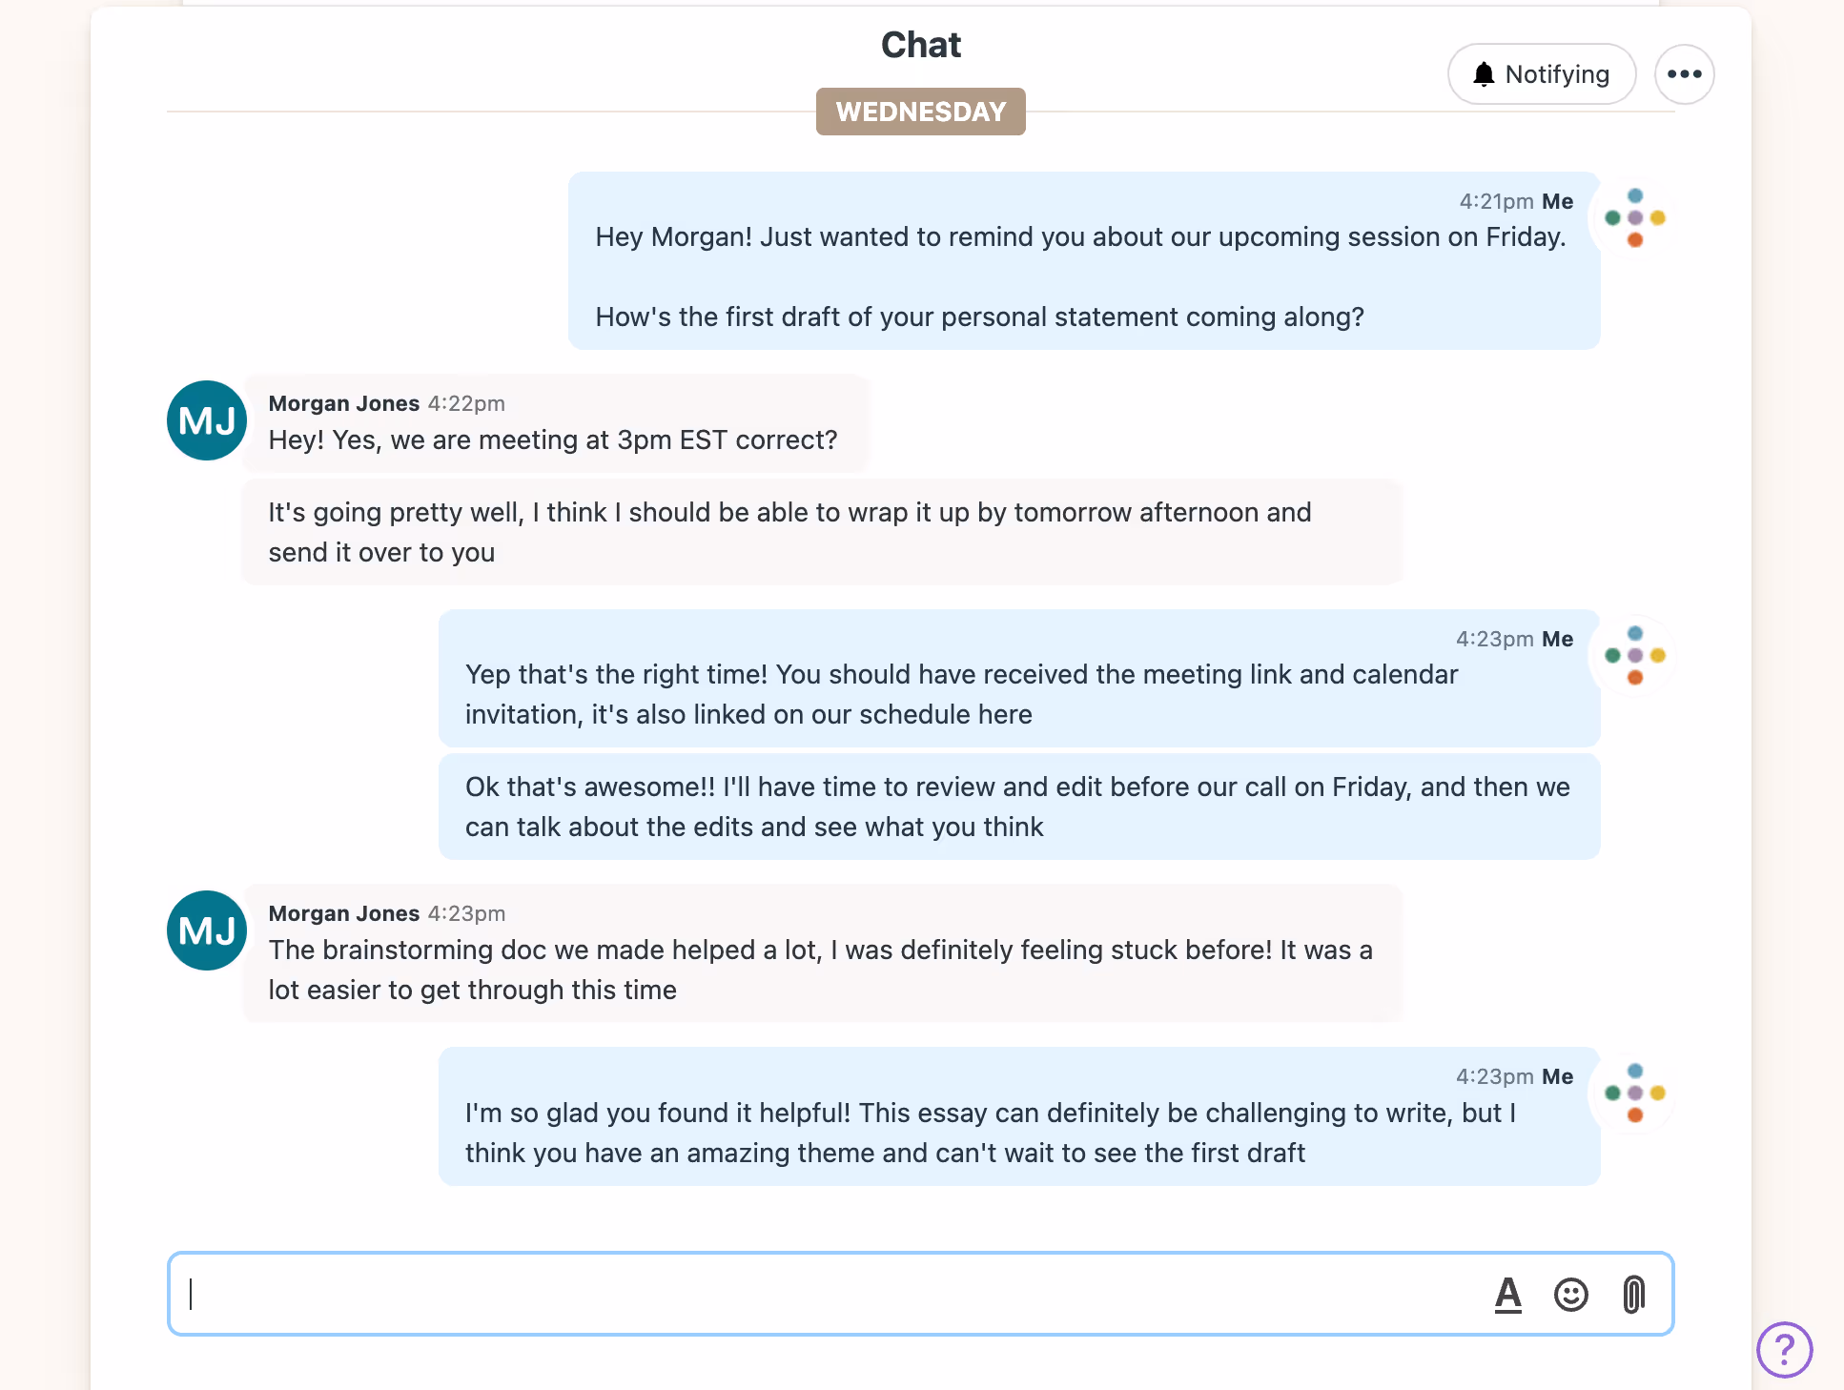Click Morgan Jones's MJ avatar at 4:22pm
This screenshot has height=1390, width=1844.
tap(206, 420)
